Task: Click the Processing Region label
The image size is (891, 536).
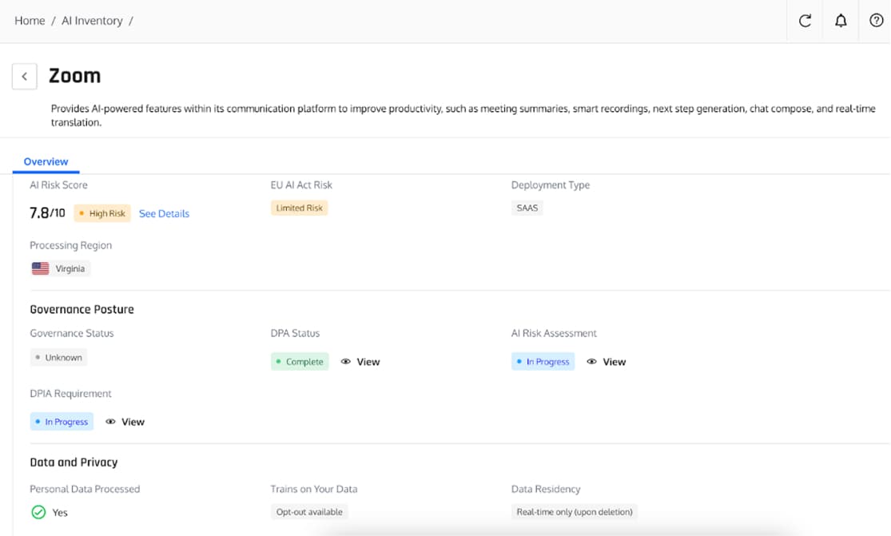Action: pyautogui.click(x=71, y=245)
